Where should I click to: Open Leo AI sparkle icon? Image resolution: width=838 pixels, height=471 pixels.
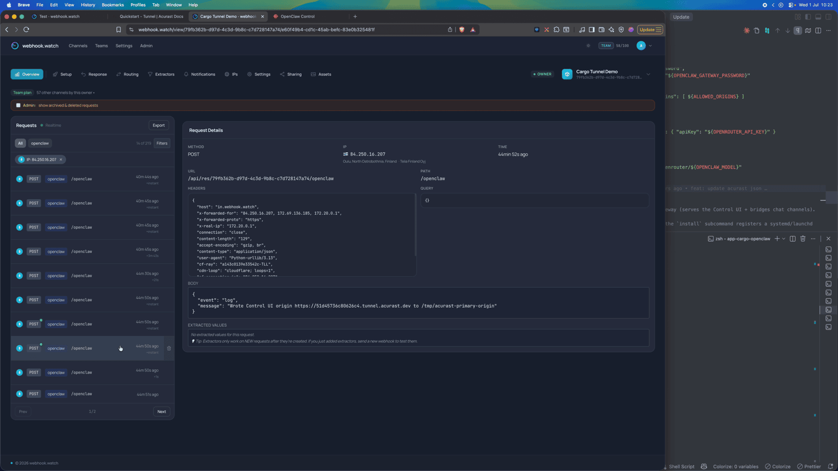point(611,30)
